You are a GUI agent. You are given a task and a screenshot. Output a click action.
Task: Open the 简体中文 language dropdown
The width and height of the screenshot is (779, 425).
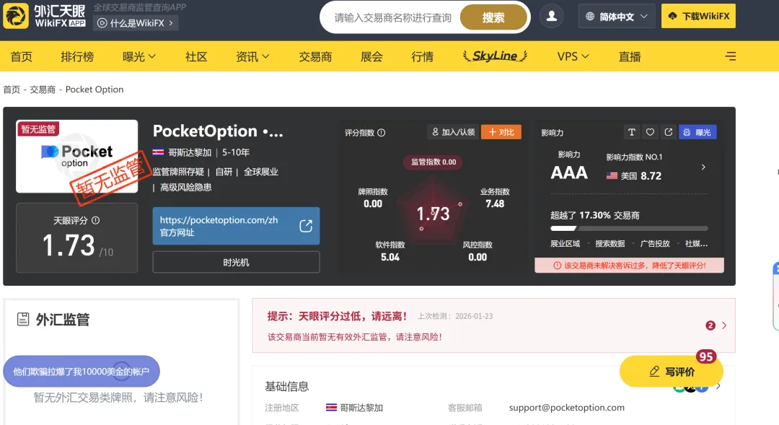point(617,17)
